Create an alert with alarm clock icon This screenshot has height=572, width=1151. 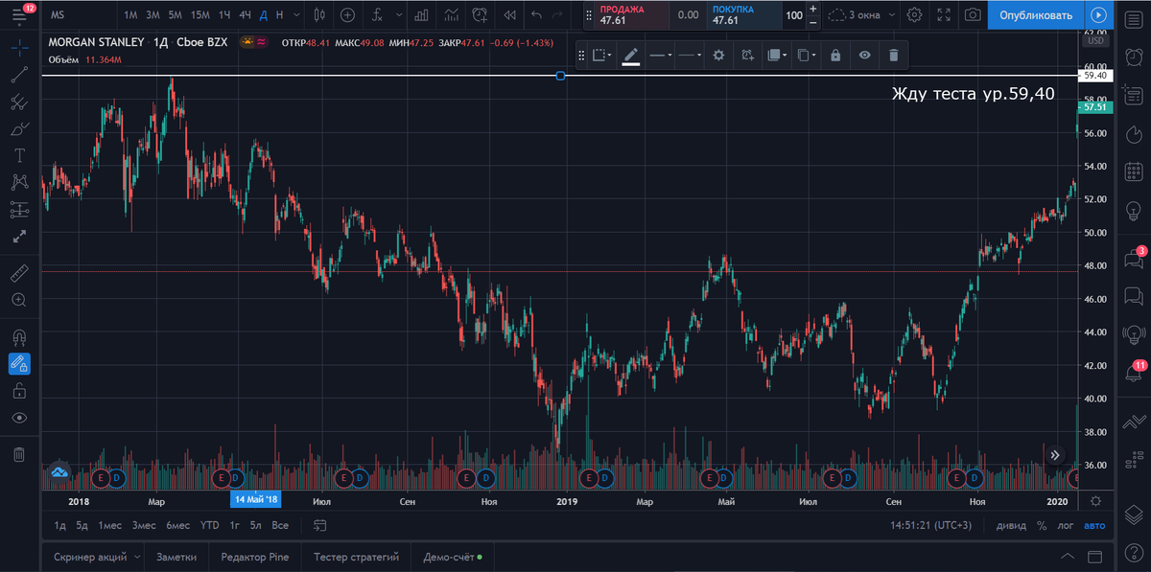[x=480, y=15]
